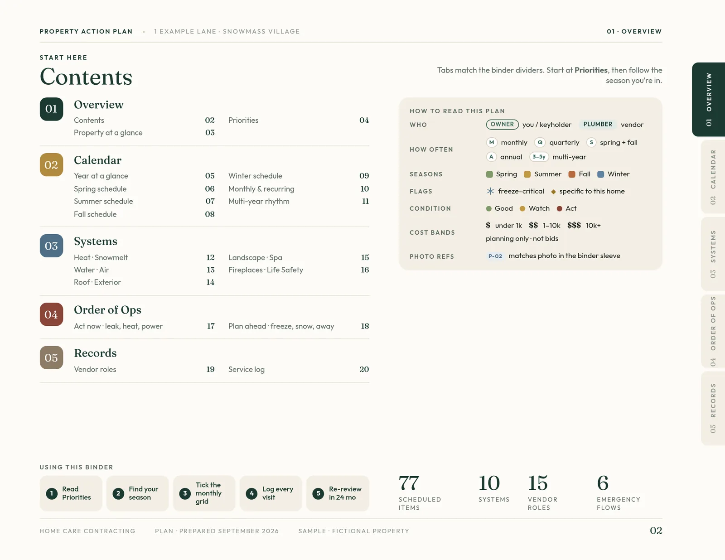Open Heat · Snowmelt systems entry

point(144,257)
